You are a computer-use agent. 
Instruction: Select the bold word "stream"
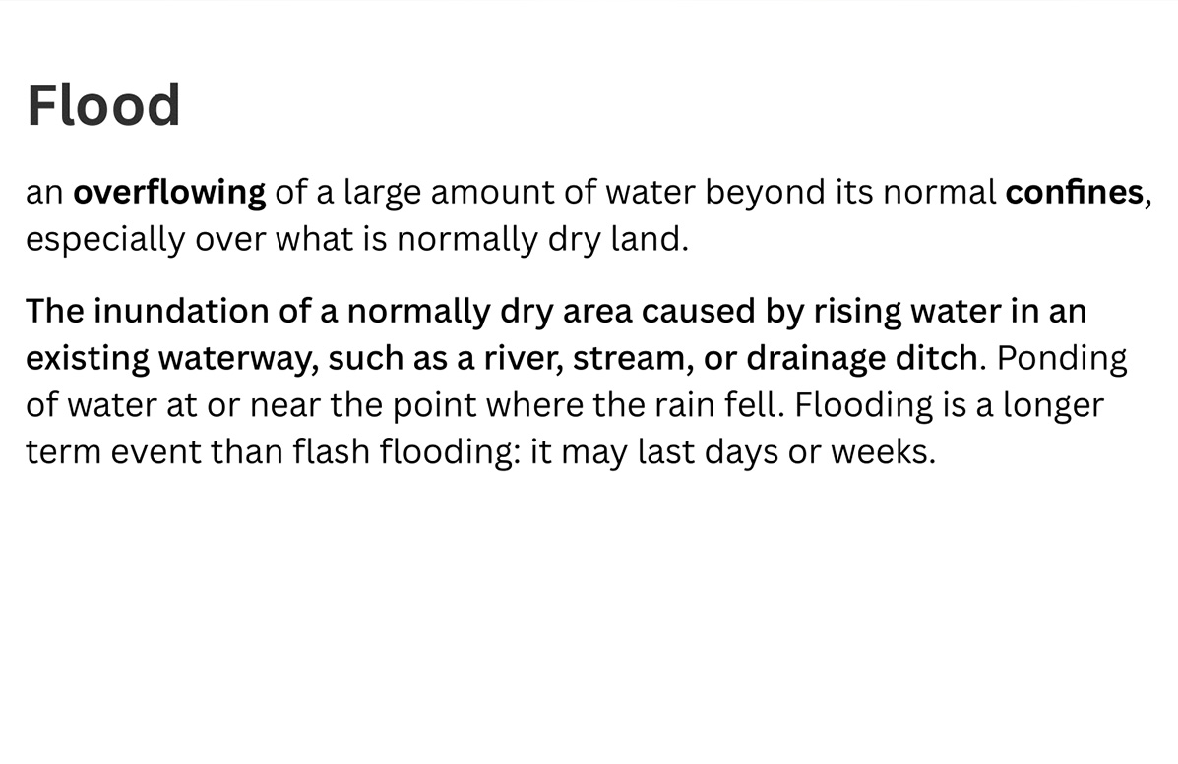click(x=629, y=359)
